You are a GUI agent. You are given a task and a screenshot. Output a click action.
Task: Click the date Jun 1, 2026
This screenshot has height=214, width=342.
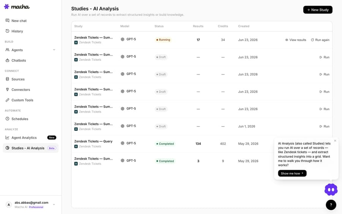click(x=247, y=126)
